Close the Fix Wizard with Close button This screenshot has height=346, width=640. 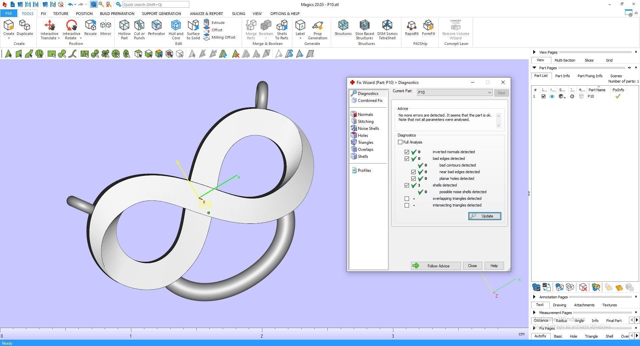point(472,266)
